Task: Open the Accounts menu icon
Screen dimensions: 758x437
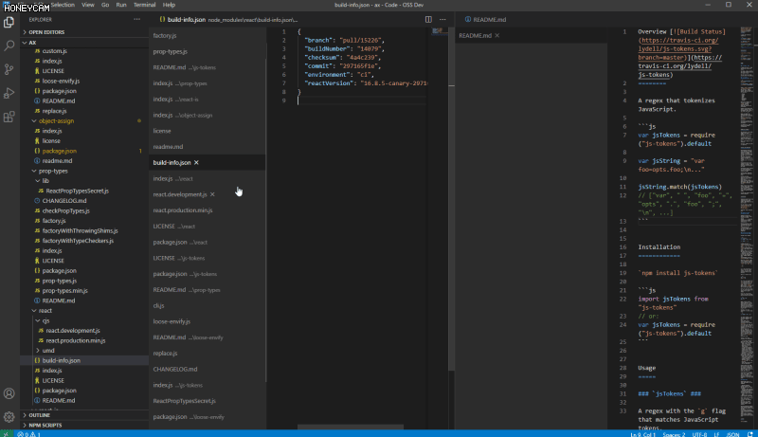Action: click(9, 393)
